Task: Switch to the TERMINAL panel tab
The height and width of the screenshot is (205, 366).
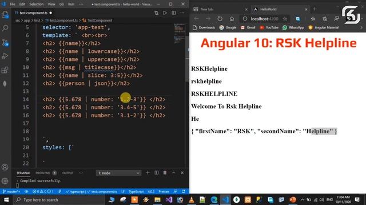Action: 23,173
